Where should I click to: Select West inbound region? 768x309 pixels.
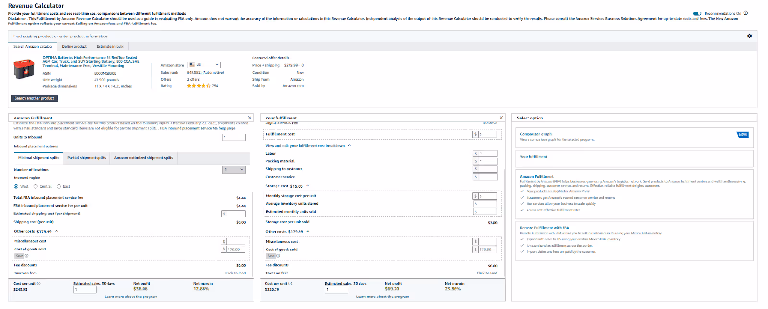point(16,186)
